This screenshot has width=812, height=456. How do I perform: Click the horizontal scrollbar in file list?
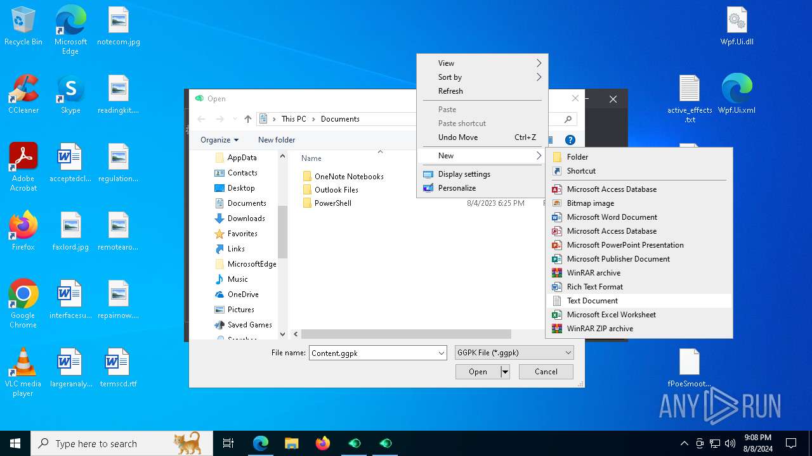(x=406, y=334)
